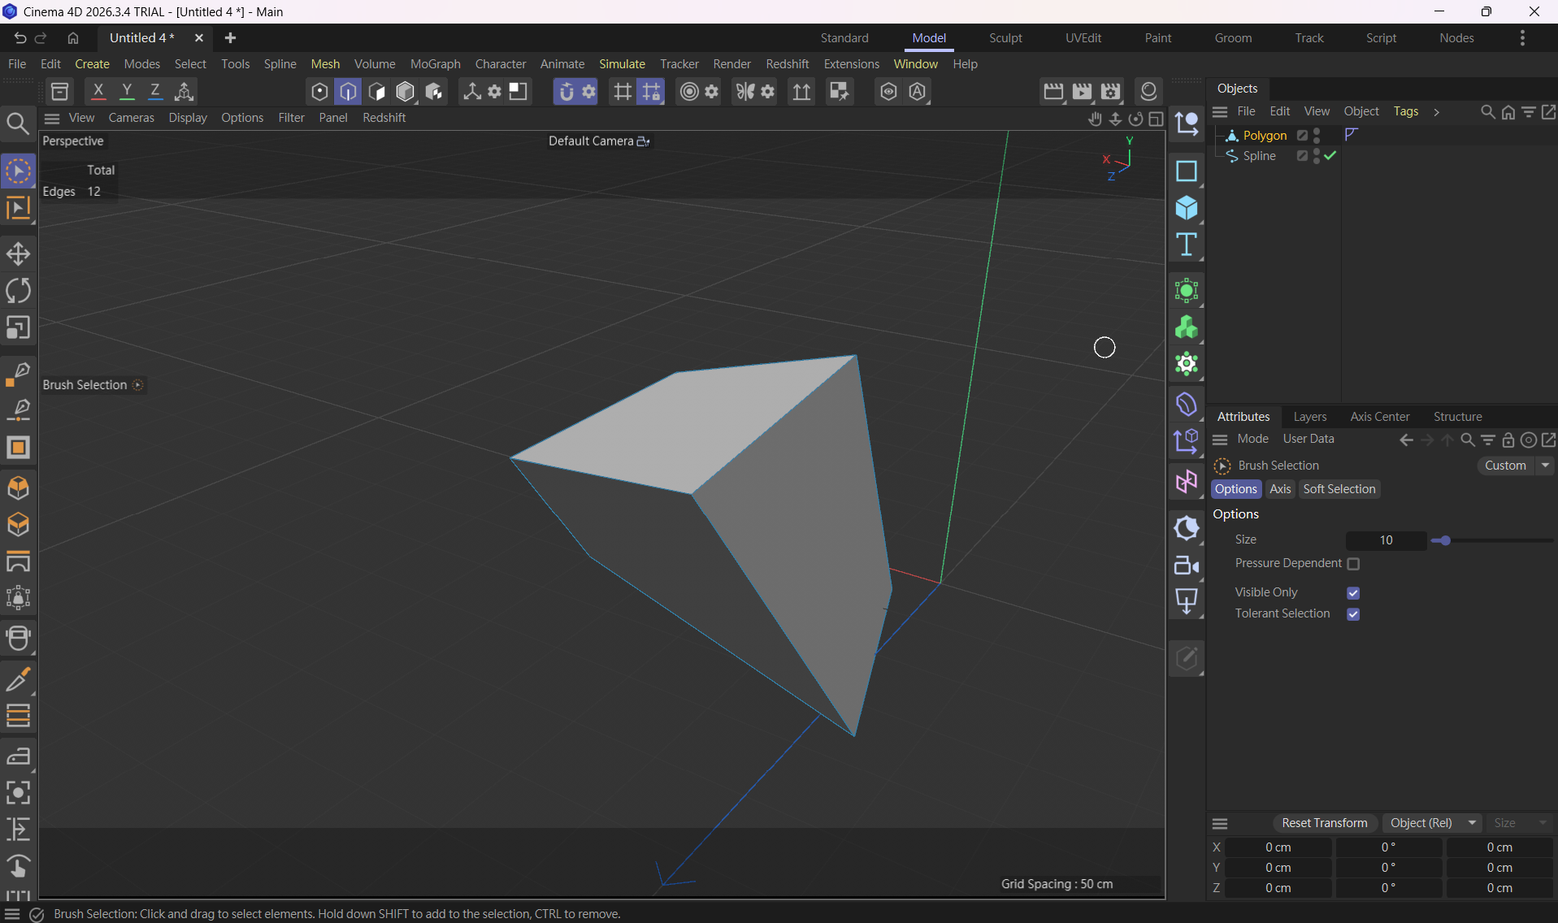This screenshot has height=923, width=1558.
Task: Click the Axis tab button
Action: [x=1280, y=489]
